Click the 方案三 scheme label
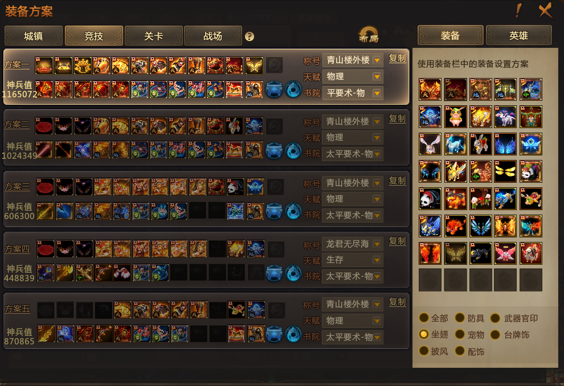This screenshot has width=564, height=386. coord(18,187)
